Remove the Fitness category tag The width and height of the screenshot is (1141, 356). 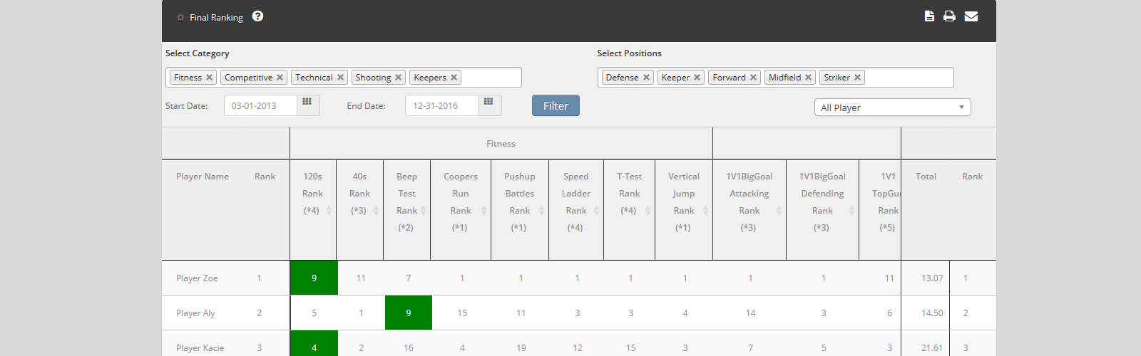coord(209,78)
